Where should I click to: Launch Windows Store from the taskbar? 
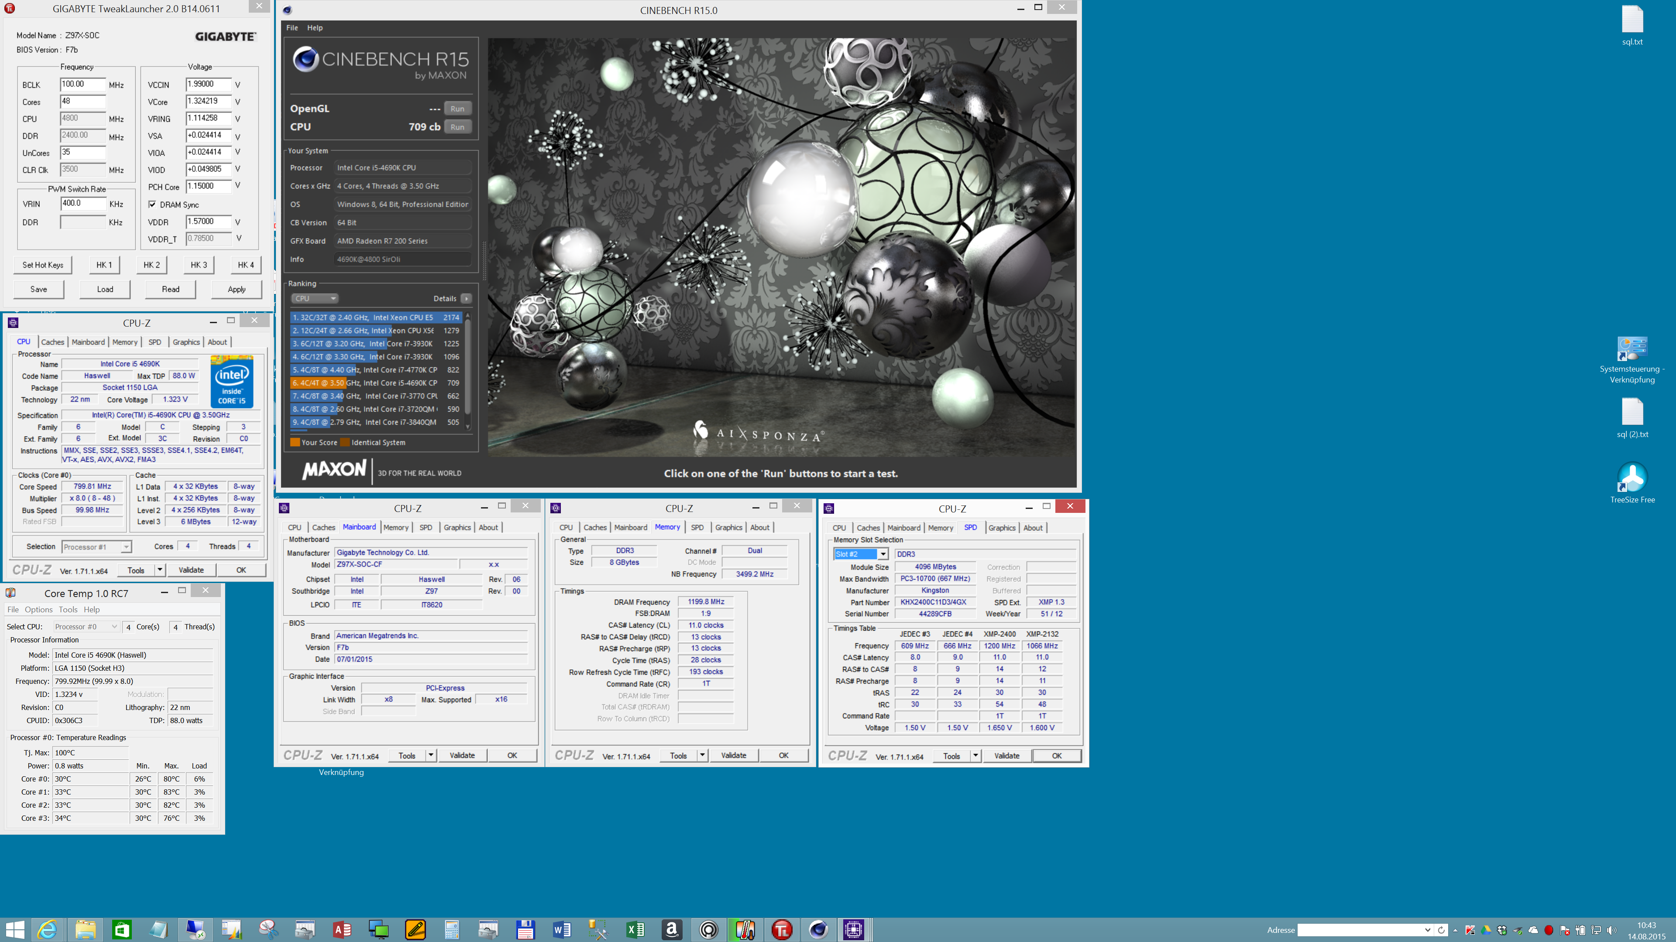click(x=122, y=930)
